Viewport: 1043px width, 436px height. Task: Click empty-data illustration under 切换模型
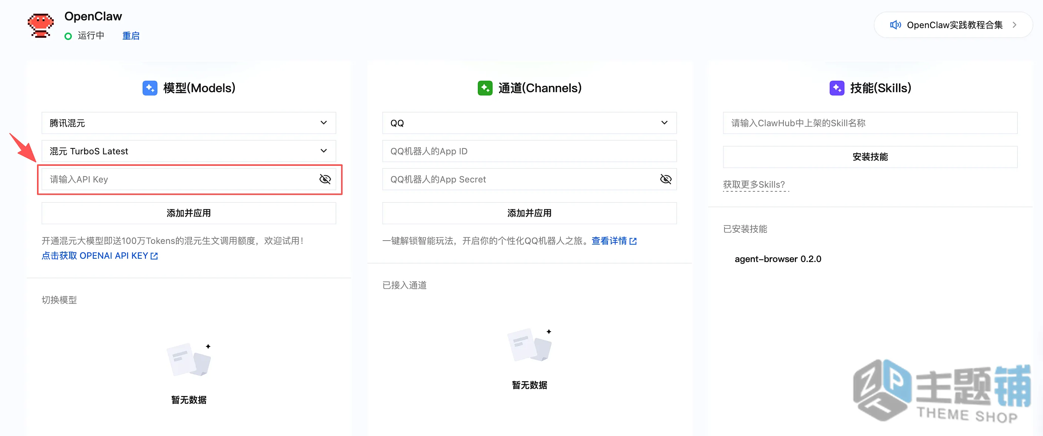(189, 359)
